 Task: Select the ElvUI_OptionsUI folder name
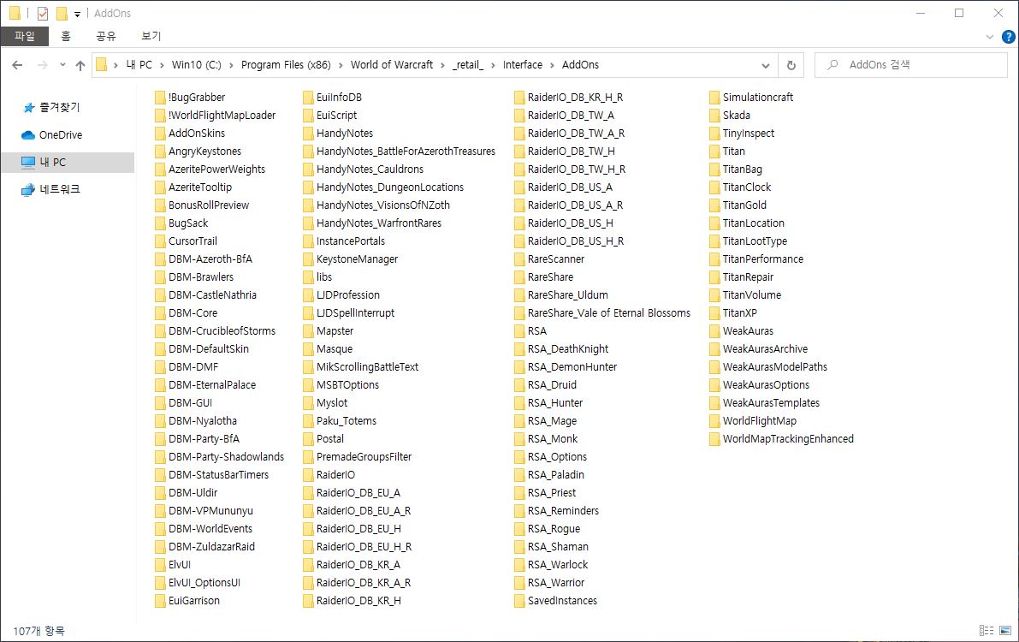pyautogui.click(x=204, y=583)
